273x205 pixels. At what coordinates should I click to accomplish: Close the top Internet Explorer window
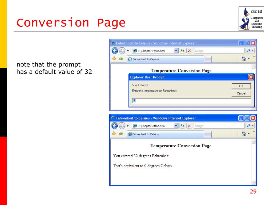point(253,43)
